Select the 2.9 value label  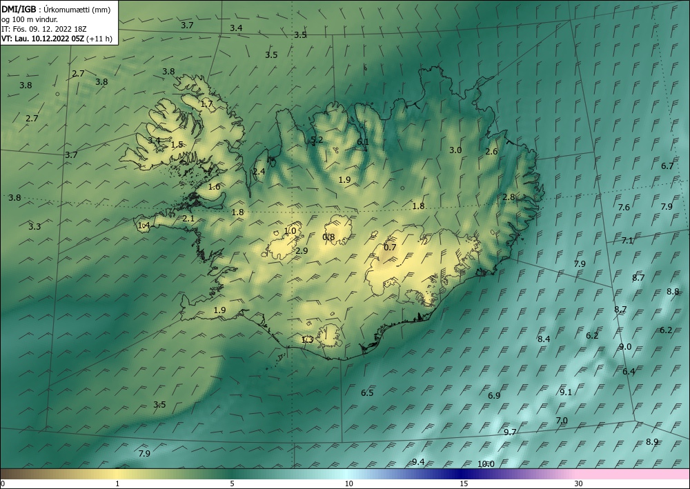302,250
